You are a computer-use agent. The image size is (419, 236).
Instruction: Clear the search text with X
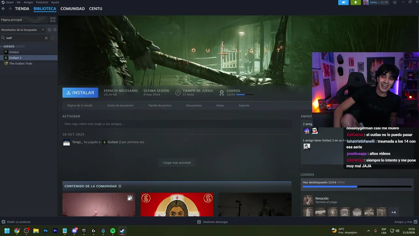(x=46, y=38)
